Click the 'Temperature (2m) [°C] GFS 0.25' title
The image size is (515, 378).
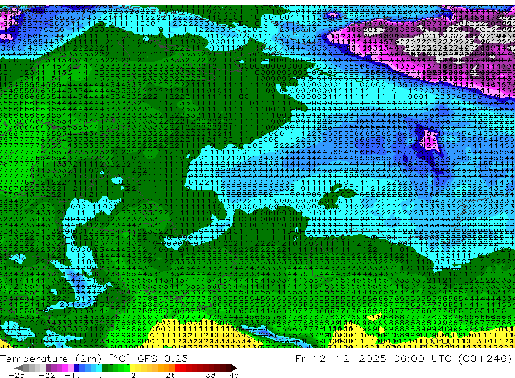pos(94,358)
